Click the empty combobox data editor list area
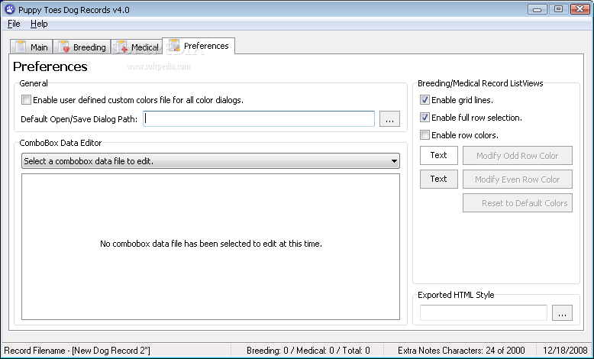The height and width of the screenshot is (359, 594). coord(211,247)
